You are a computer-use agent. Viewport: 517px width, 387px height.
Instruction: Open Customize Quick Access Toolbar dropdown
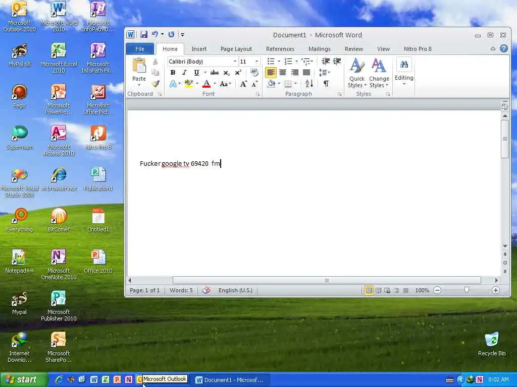[x=182, y=35]
